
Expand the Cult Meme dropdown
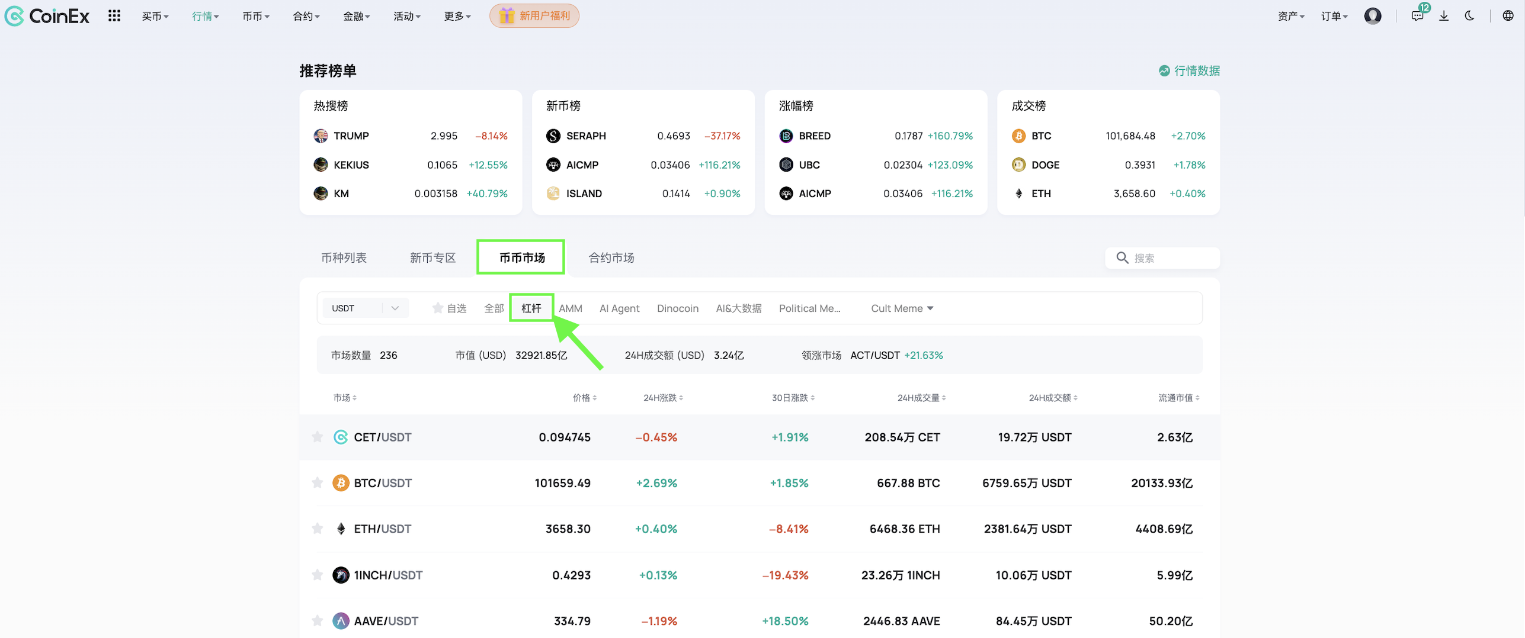902,308
